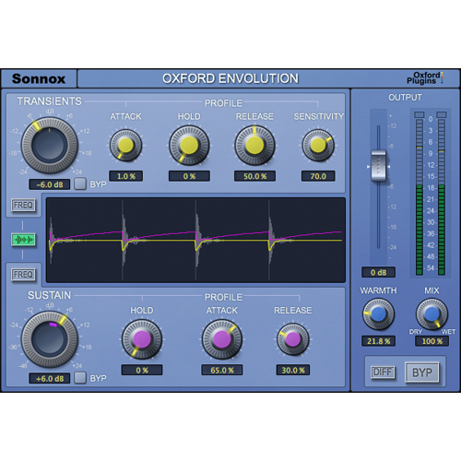The height and width of the screenshot is (461, 461).
Task: Click the Oxford Plugins logo
Action: (425, 78)
